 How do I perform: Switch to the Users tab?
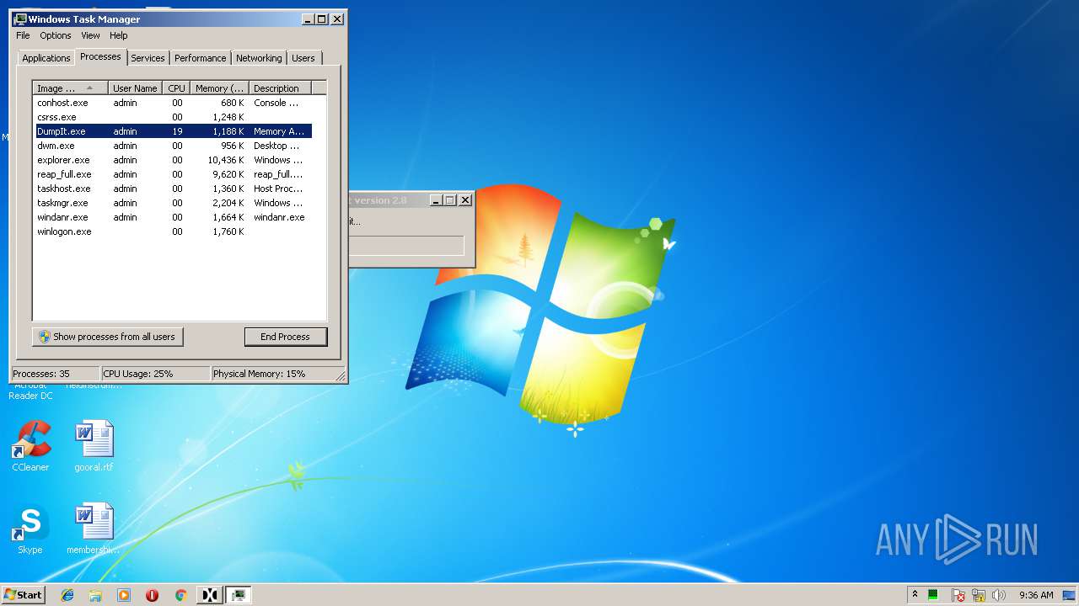pos(303,58)
